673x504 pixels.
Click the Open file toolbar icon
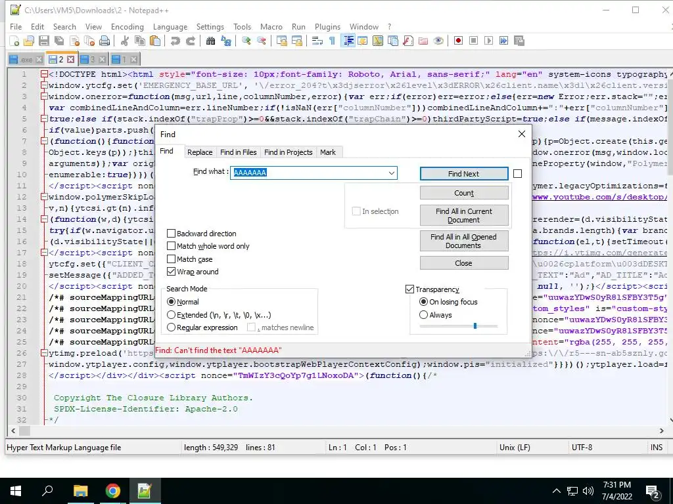[x=29, y=41]
